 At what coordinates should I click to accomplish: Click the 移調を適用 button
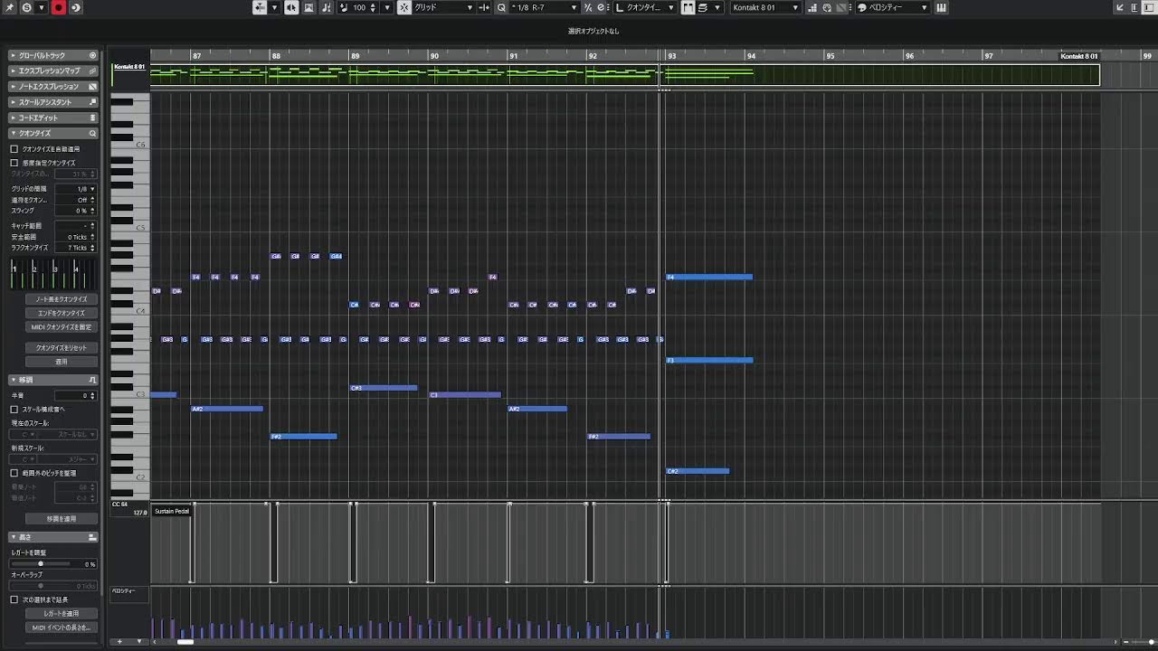pos(62,519)
